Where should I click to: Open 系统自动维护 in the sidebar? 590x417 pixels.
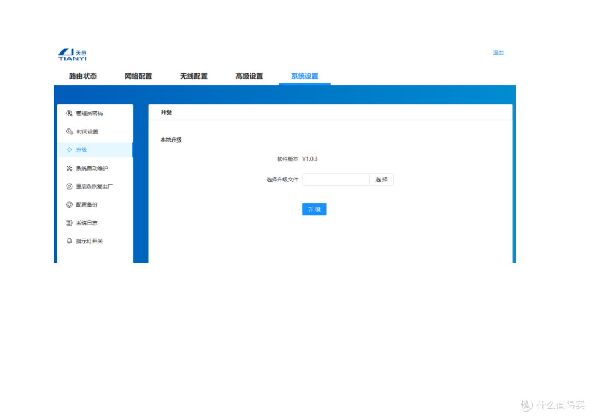[x=95, y=168]
